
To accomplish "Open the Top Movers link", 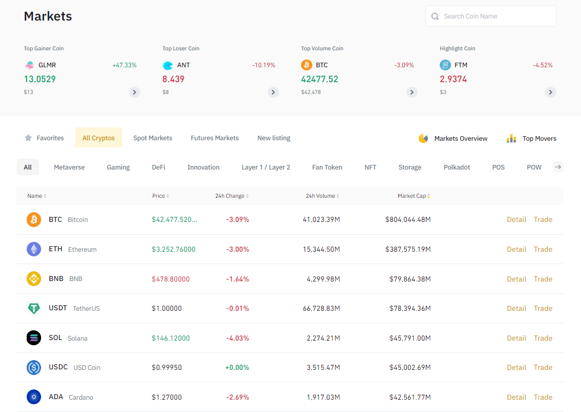I will [x=531, y=139].
